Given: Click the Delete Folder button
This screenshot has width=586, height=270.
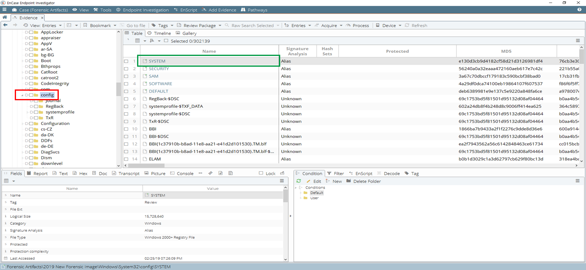Looking at the screenshot, I should (x=364, y=181).
